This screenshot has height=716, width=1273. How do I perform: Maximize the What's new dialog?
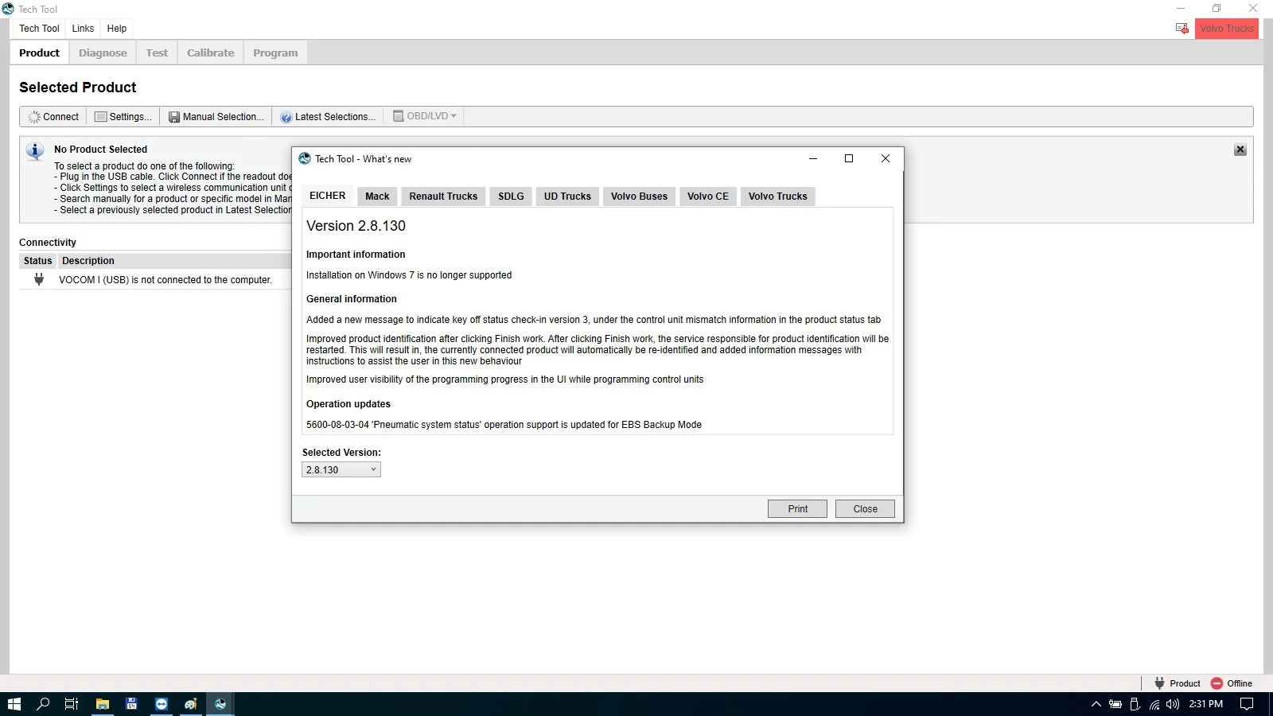coord(849,158)
